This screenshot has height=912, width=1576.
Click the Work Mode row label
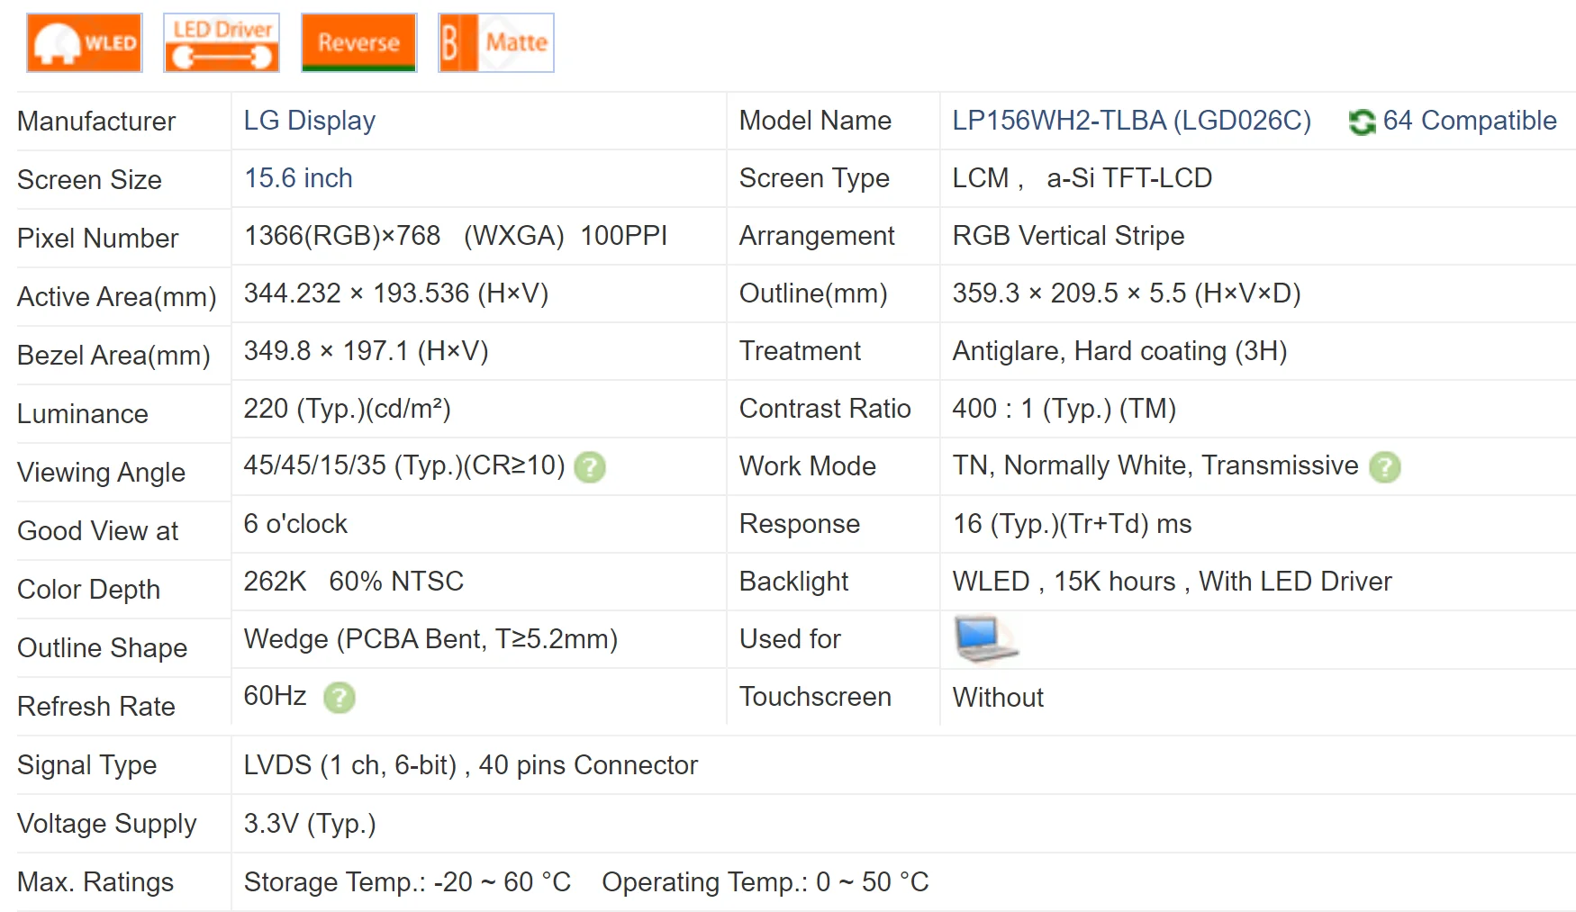pos(807,465)
